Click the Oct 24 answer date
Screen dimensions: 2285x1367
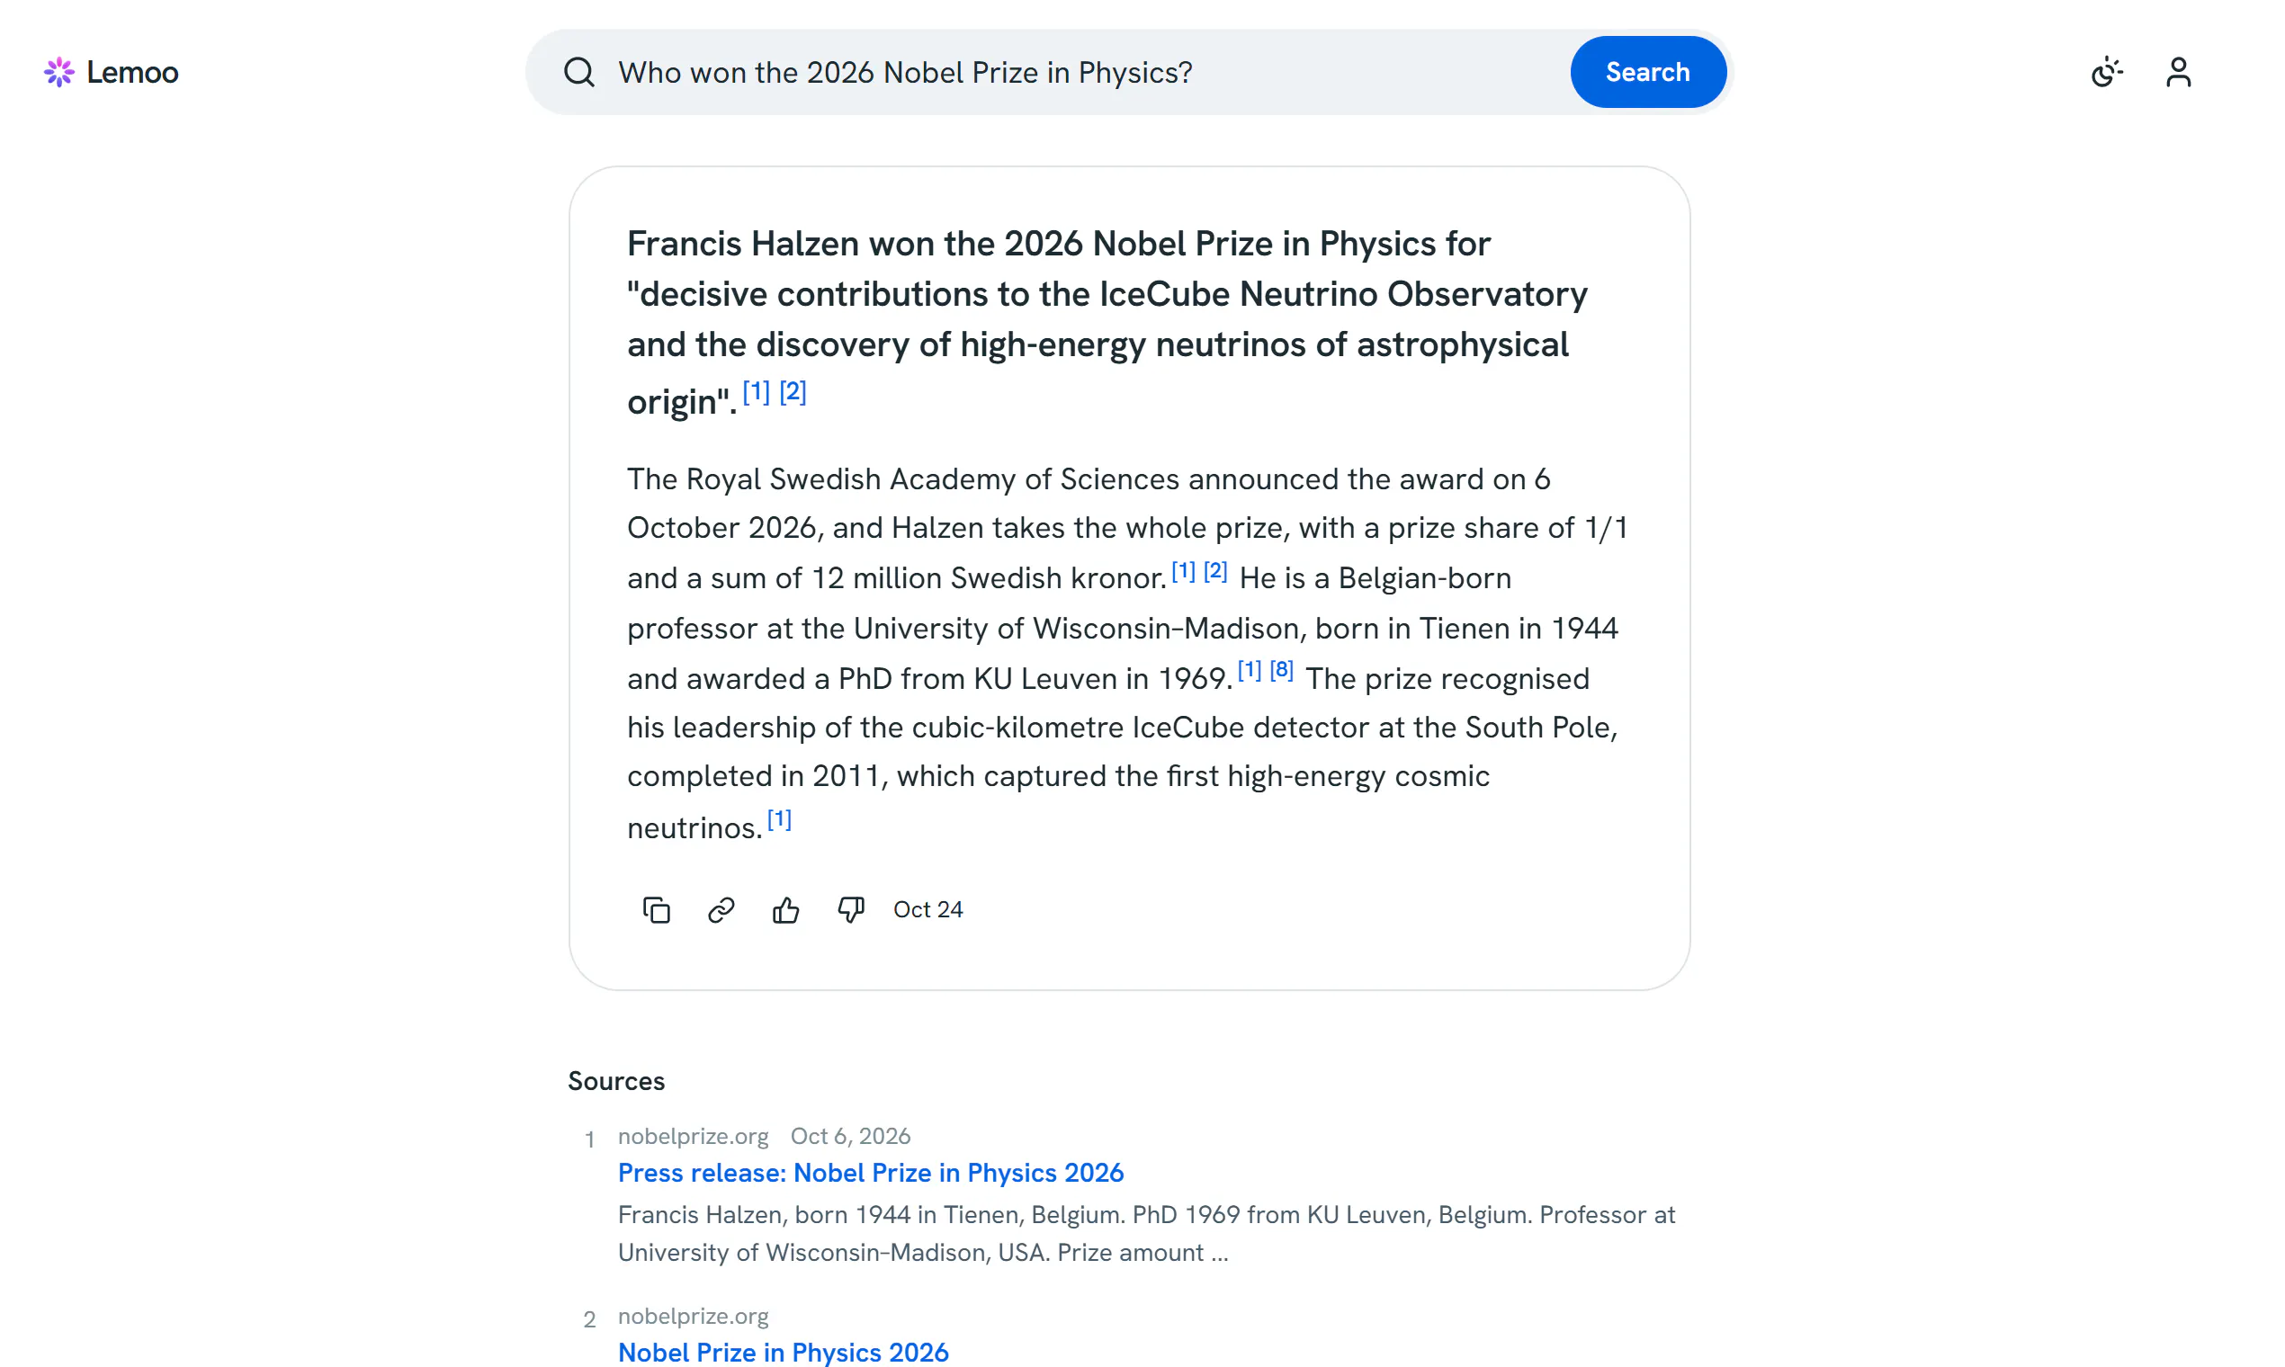pyautogui.click(x=927, y=909)
